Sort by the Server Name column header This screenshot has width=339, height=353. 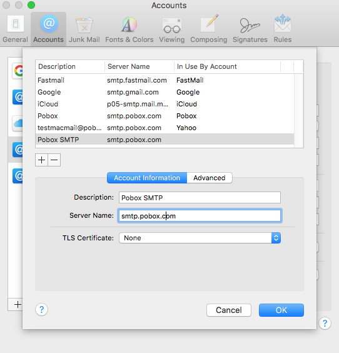(139, 66)
